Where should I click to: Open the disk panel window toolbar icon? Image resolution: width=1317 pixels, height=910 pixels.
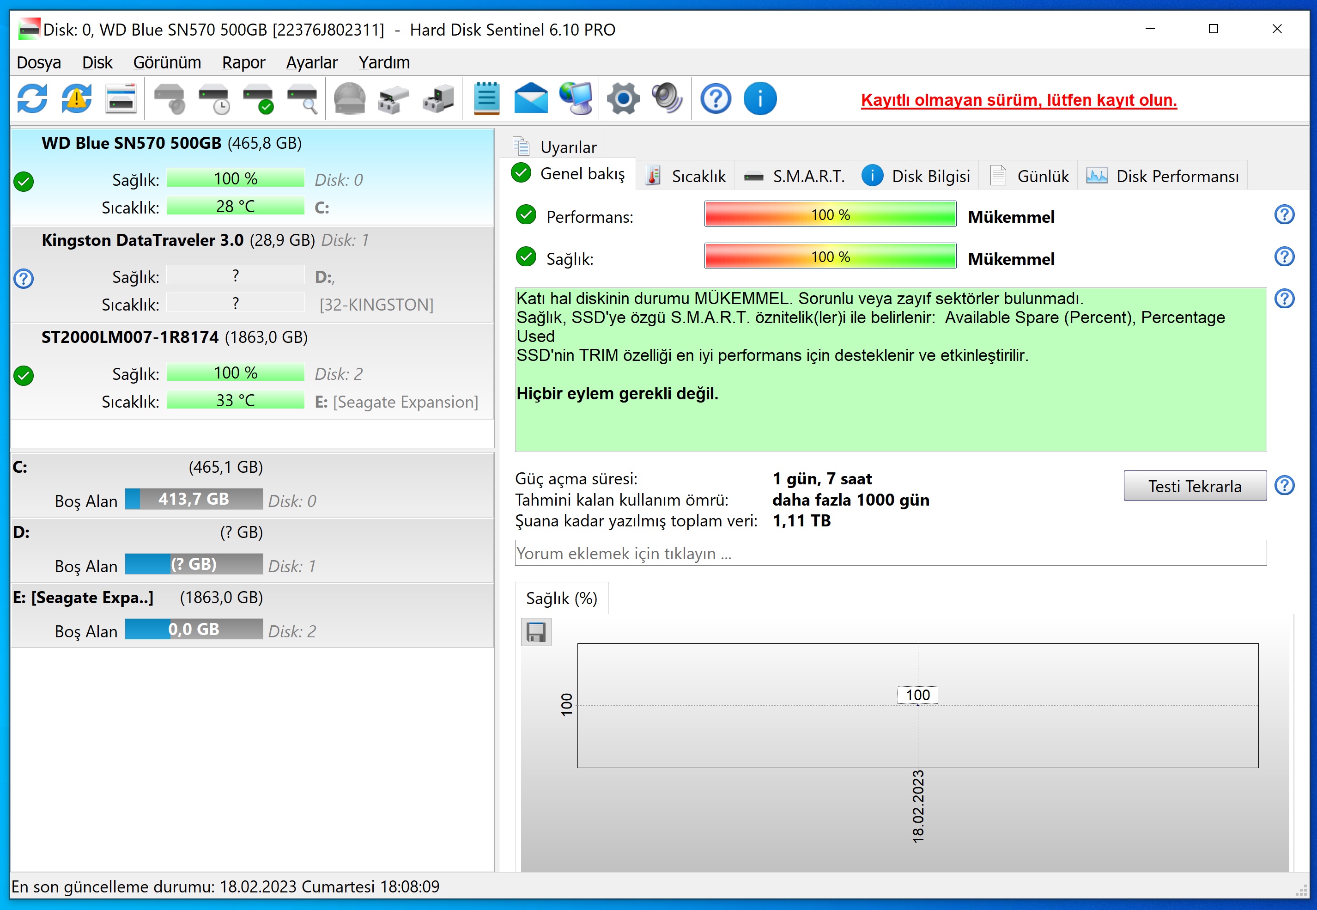coord(121,98)
